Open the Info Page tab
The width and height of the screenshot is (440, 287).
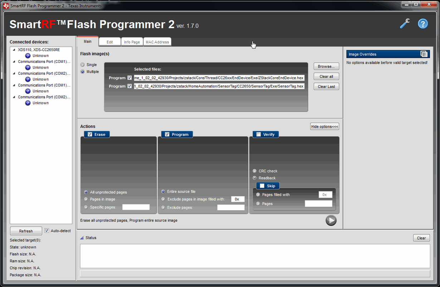(x=132, y=42)
